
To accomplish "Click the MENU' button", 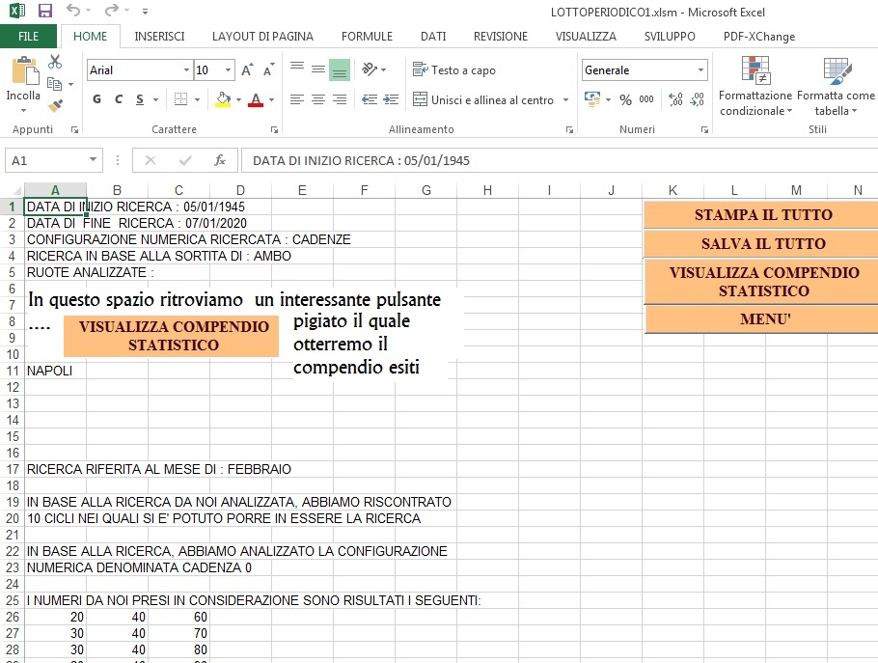I will click(762, 319).
